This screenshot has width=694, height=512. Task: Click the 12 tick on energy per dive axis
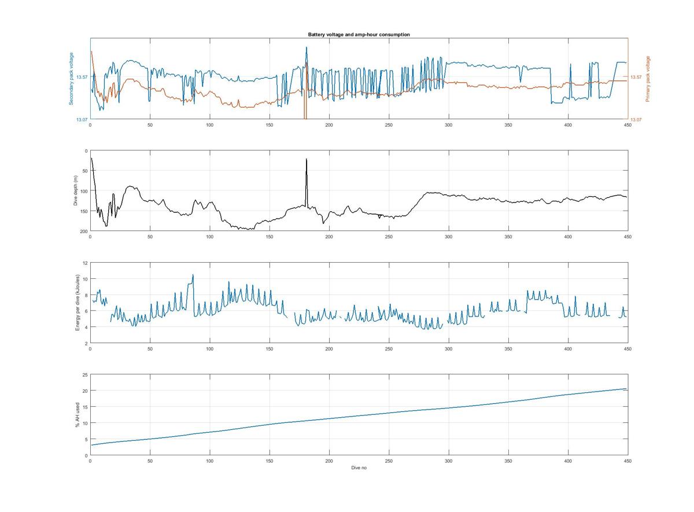click(x=85, y=263)
